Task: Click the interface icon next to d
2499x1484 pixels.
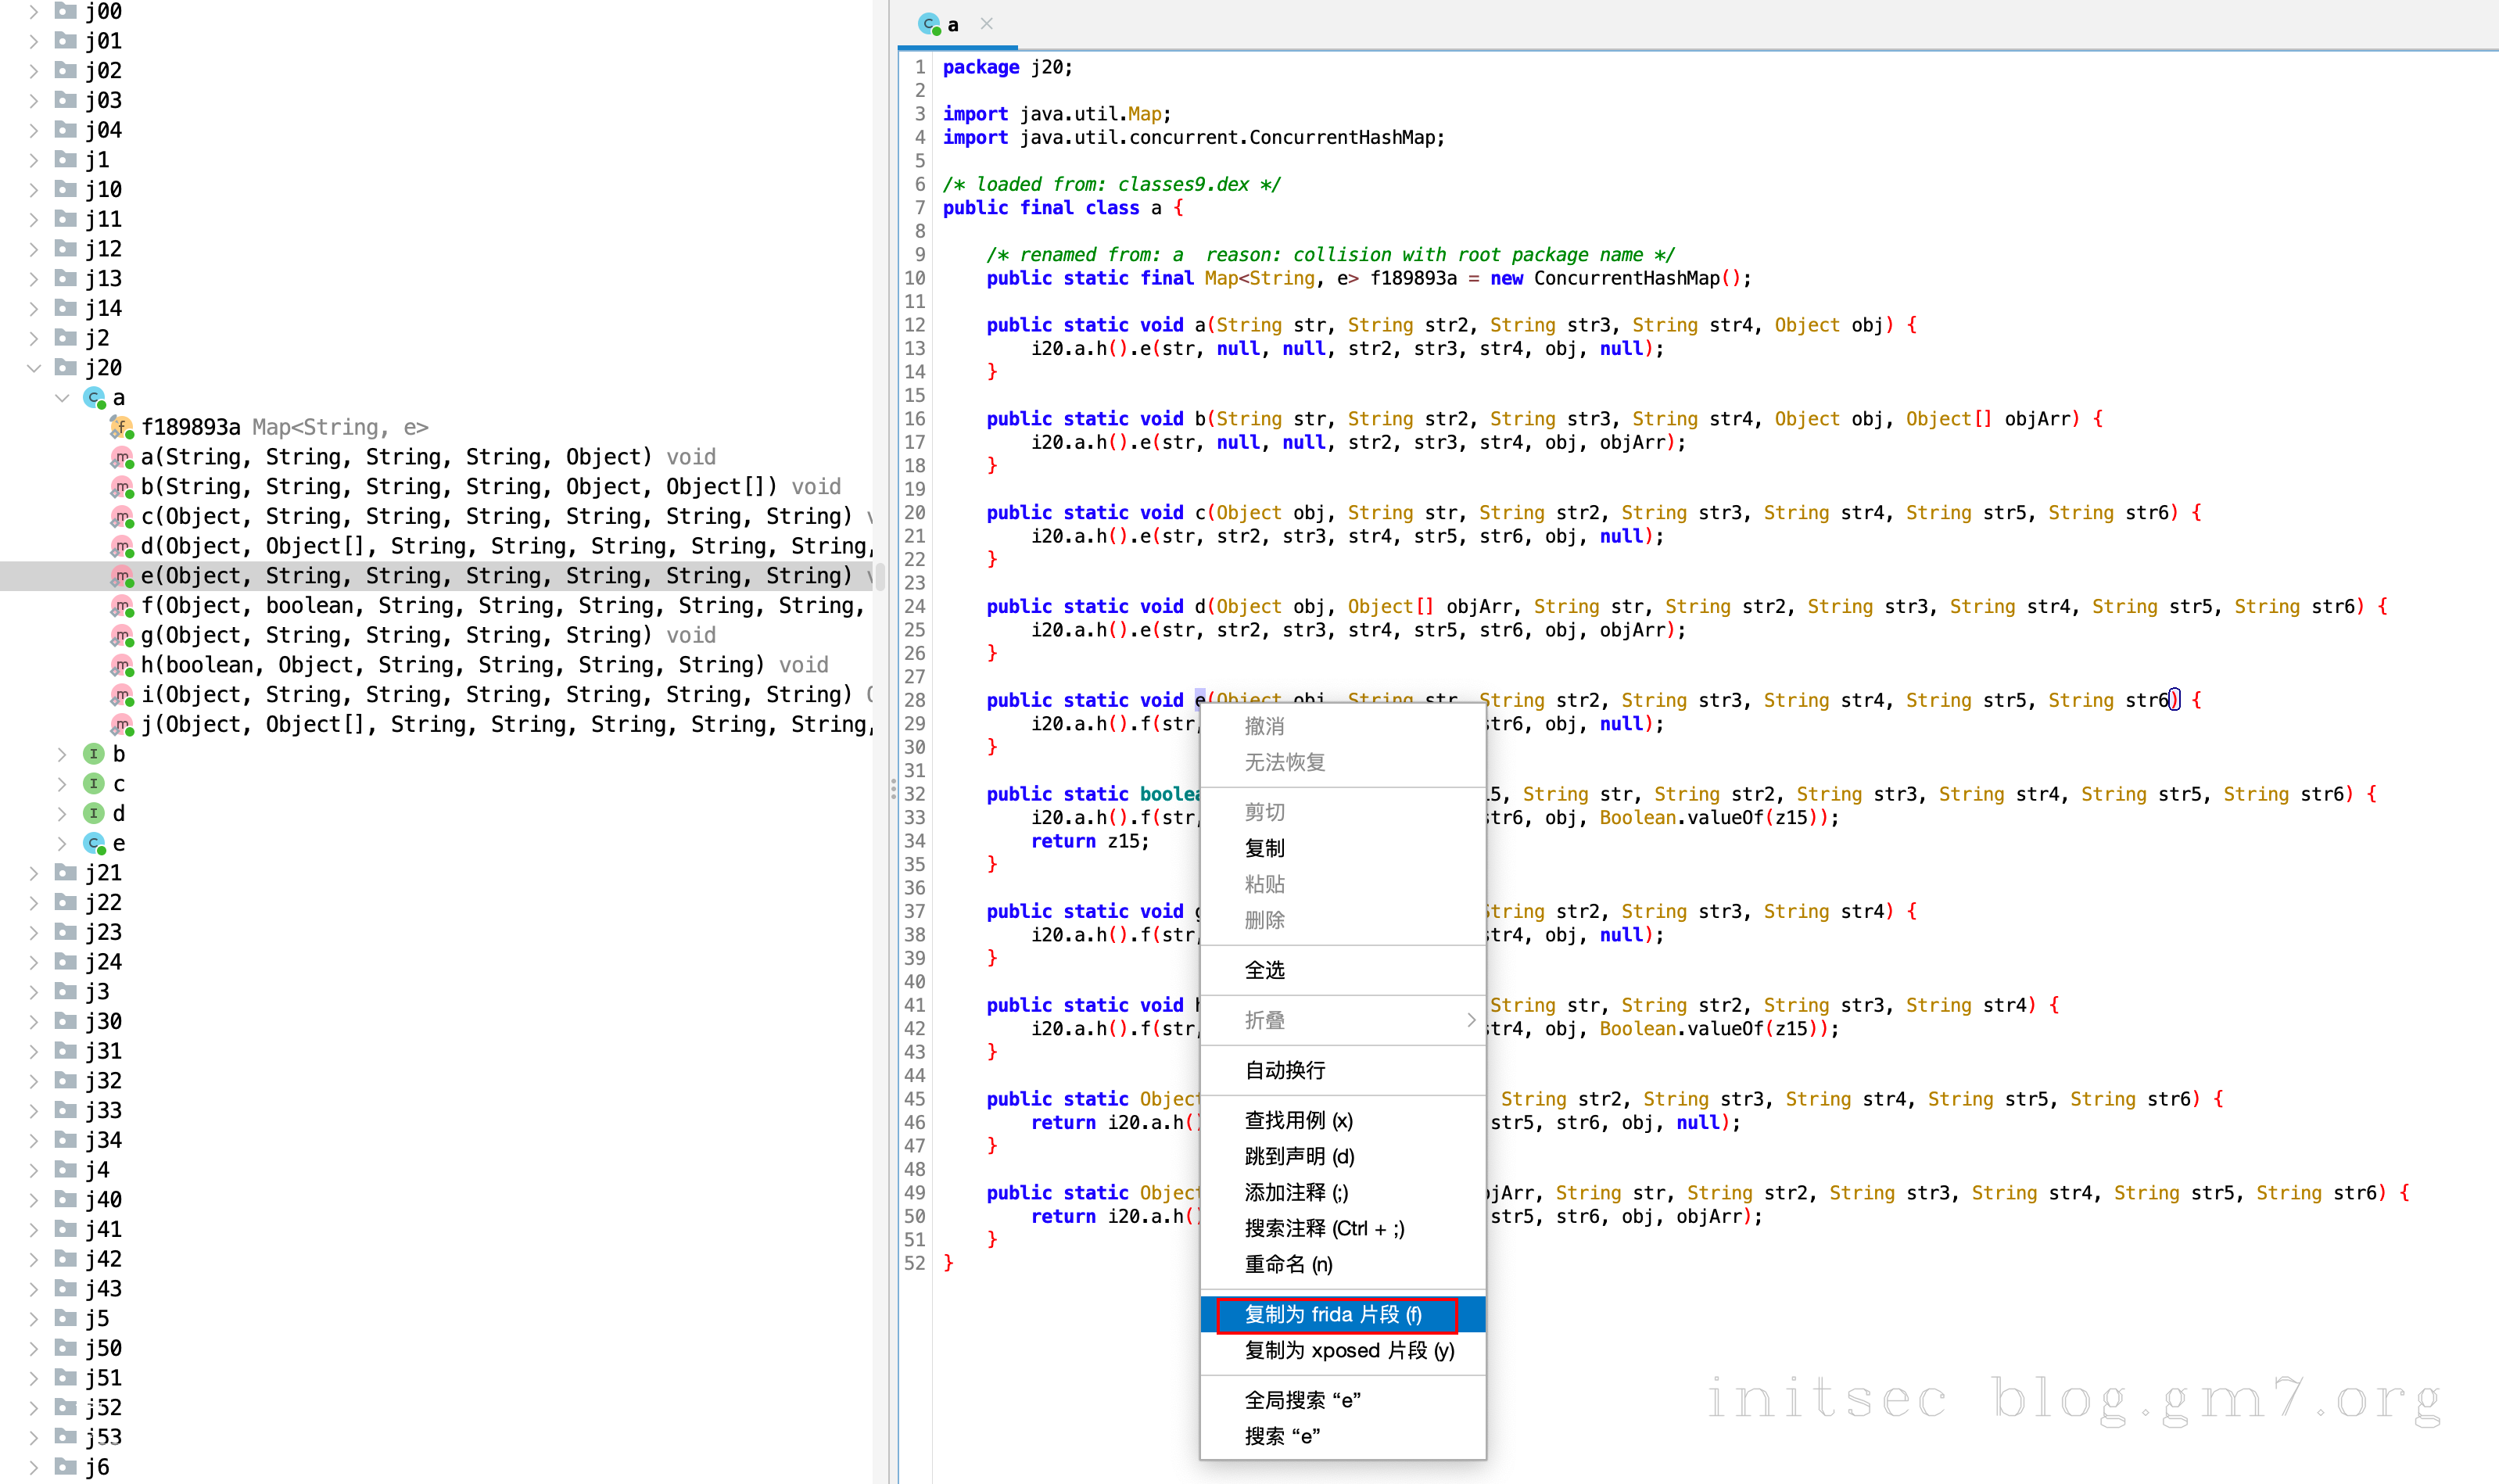Action: tap(94, 814)
